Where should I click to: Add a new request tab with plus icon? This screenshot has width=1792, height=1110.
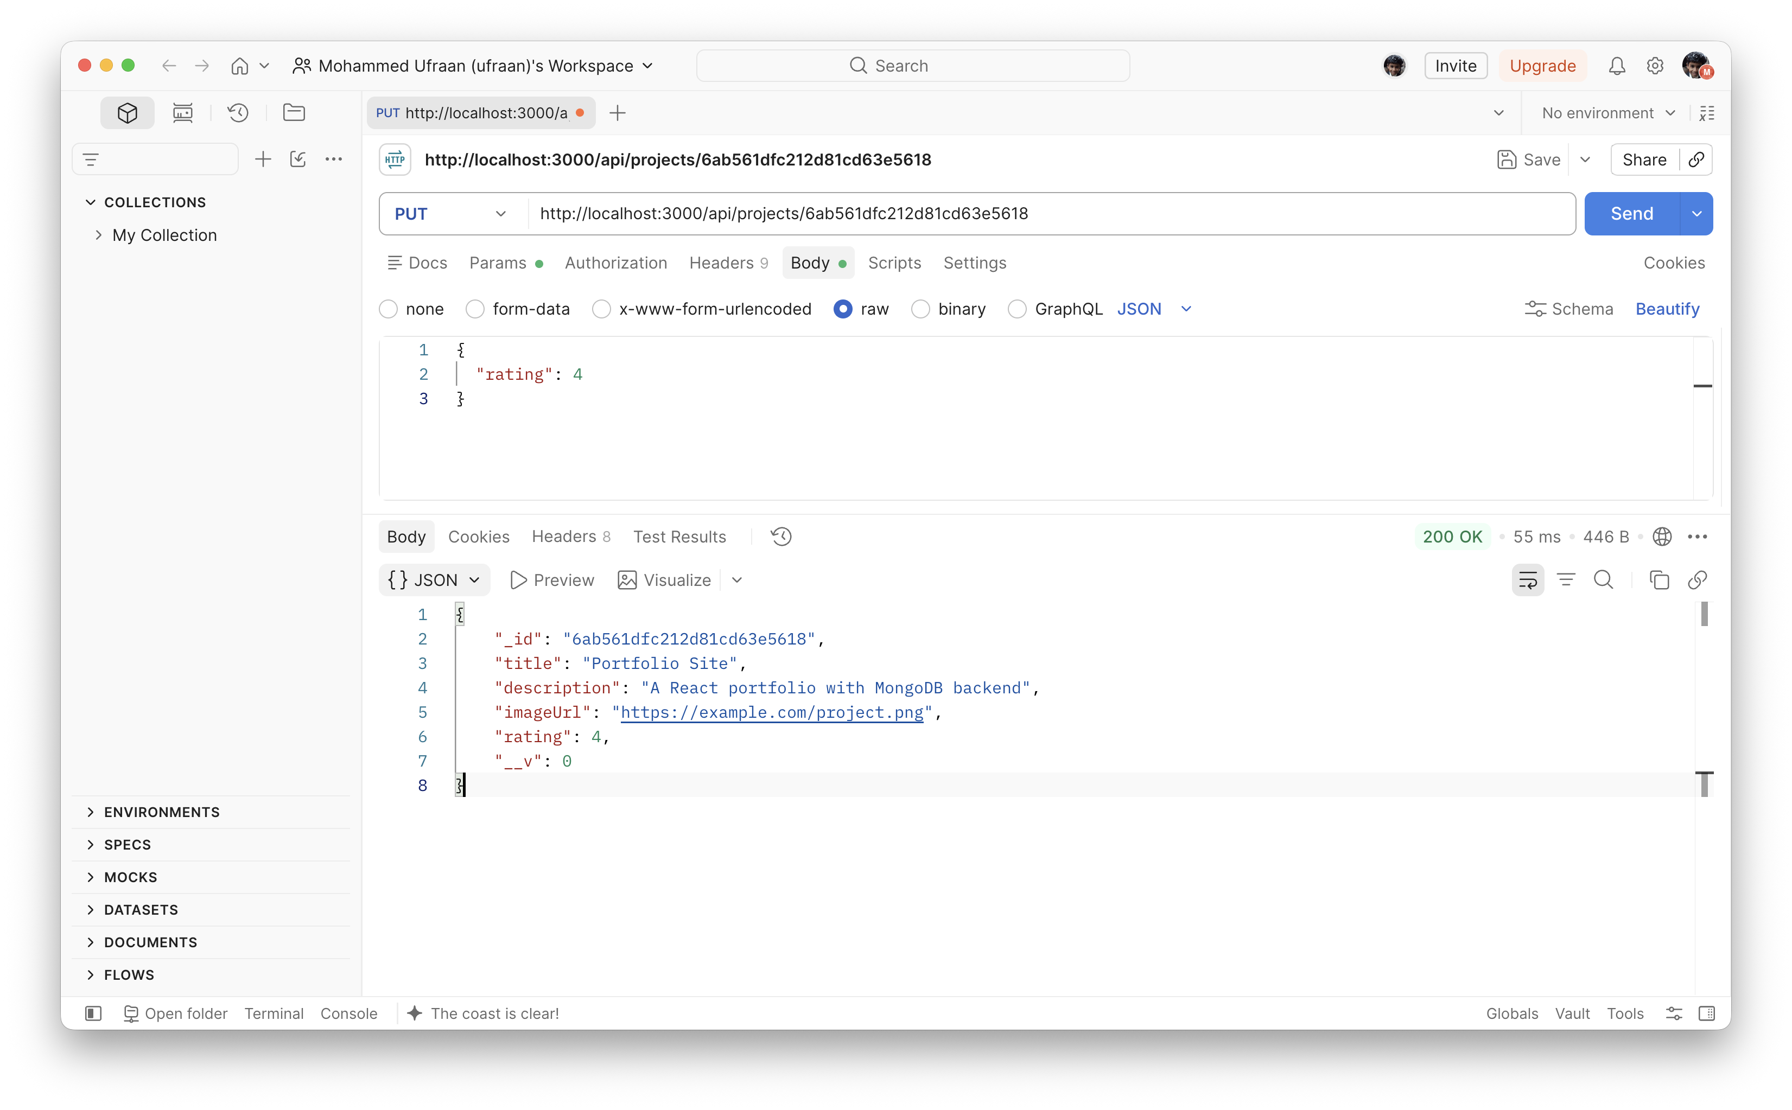tap(617, 112)
